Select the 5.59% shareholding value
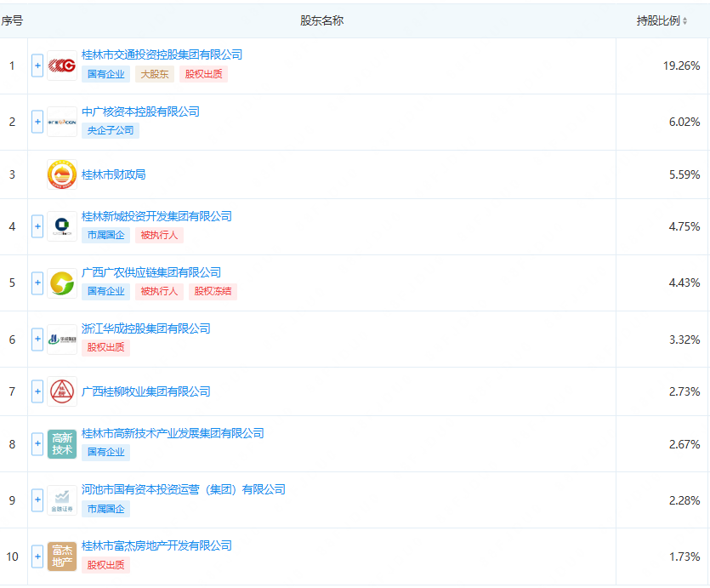 click(684, 174)
